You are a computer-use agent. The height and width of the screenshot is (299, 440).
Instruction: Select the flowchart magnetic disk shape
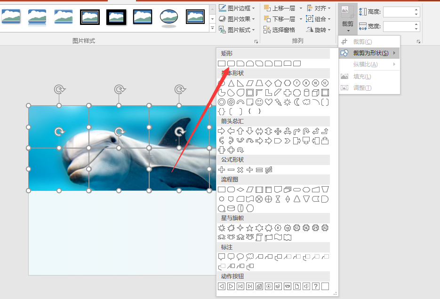(231, 208)
